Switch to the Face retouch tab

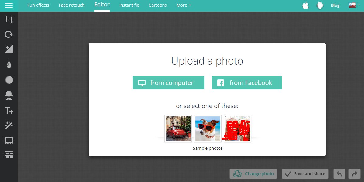pyautogui.click(x=72, y=5)
